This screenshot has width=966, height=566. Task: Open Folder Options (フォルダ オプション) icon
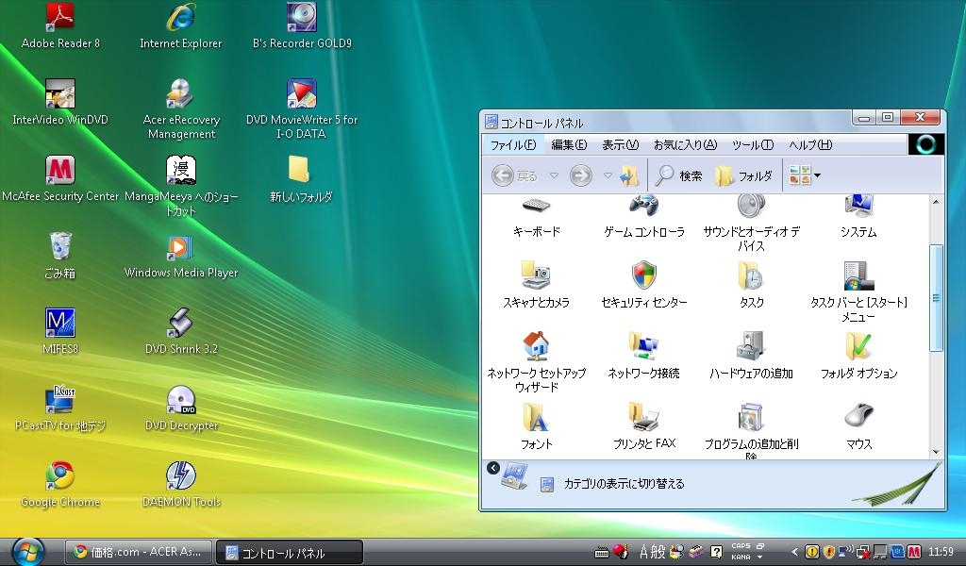coord(858,348)
